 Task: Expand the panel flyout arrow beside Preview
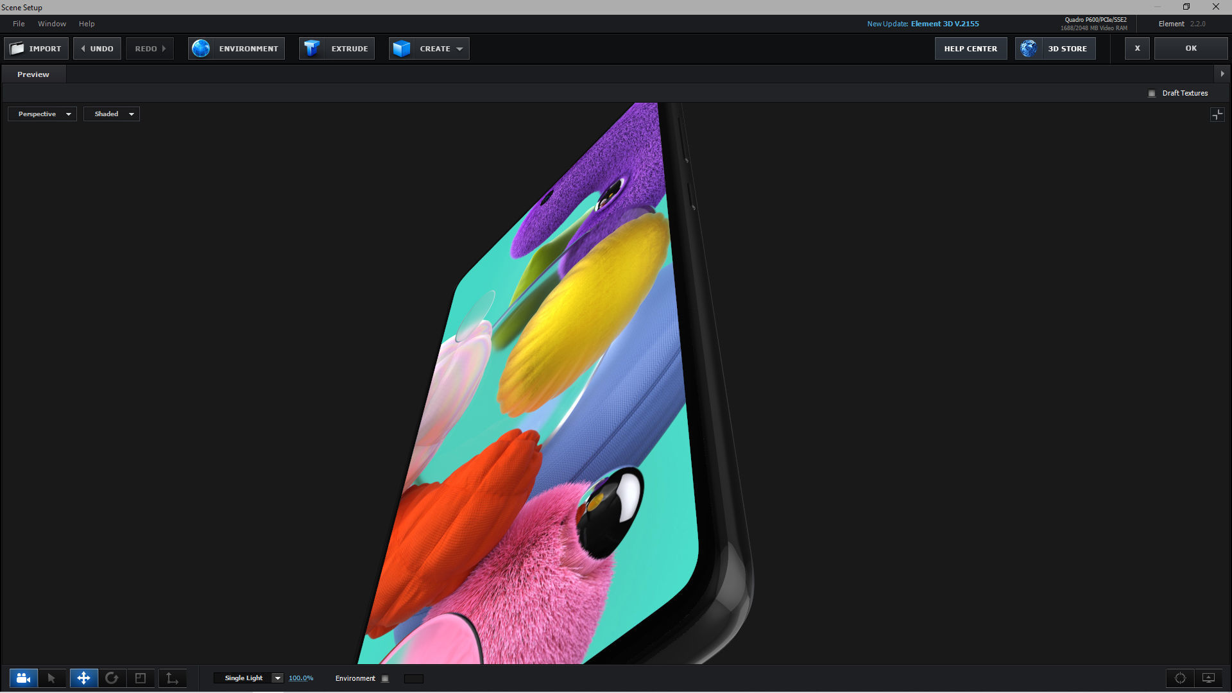[1222, 74]
